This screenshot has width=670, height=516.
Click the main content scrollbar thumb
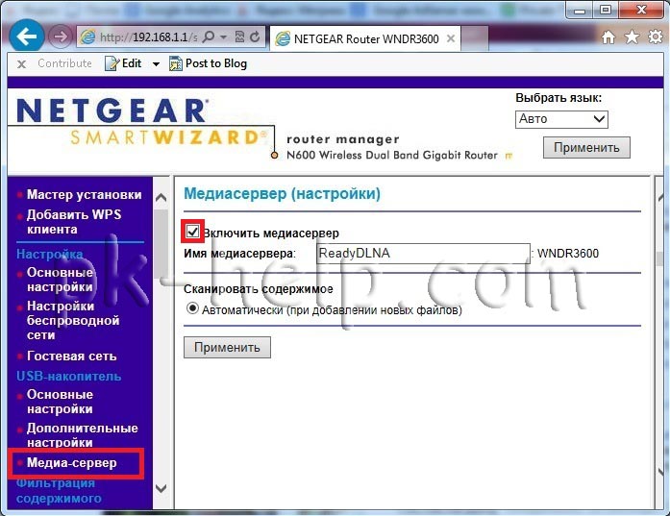[x=661, y=258]
